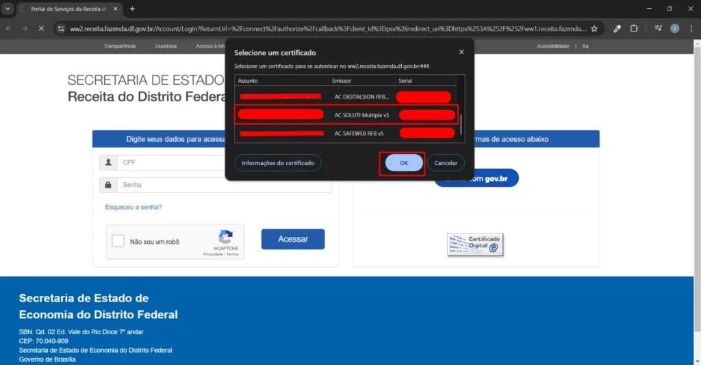Click the site information icon in address bar
The height and width of the screenshot is (365, 701).
tap(61, 29)
